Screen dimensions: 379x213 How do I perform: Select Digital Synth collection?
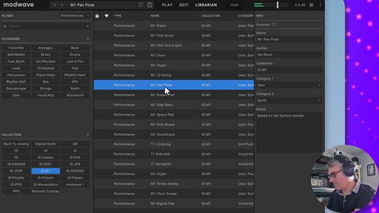coord(46,144)
